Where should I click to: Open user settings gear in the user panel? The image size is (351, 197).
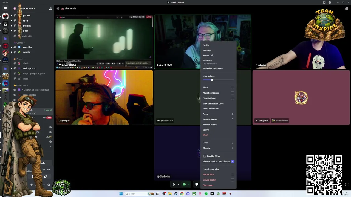point(49,185)
